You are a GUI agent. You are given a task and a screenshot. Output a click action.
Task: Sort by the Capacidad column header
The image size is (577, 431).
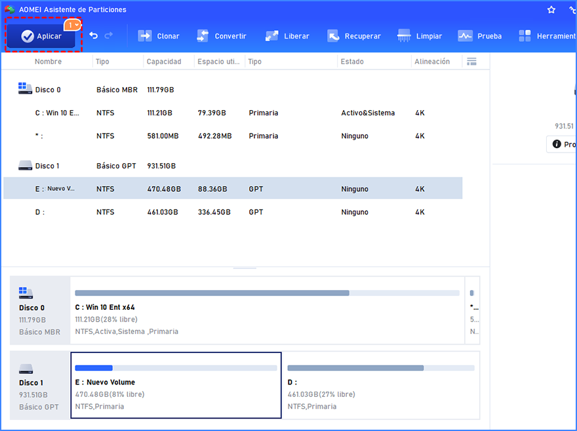click(x=164, y=62)
